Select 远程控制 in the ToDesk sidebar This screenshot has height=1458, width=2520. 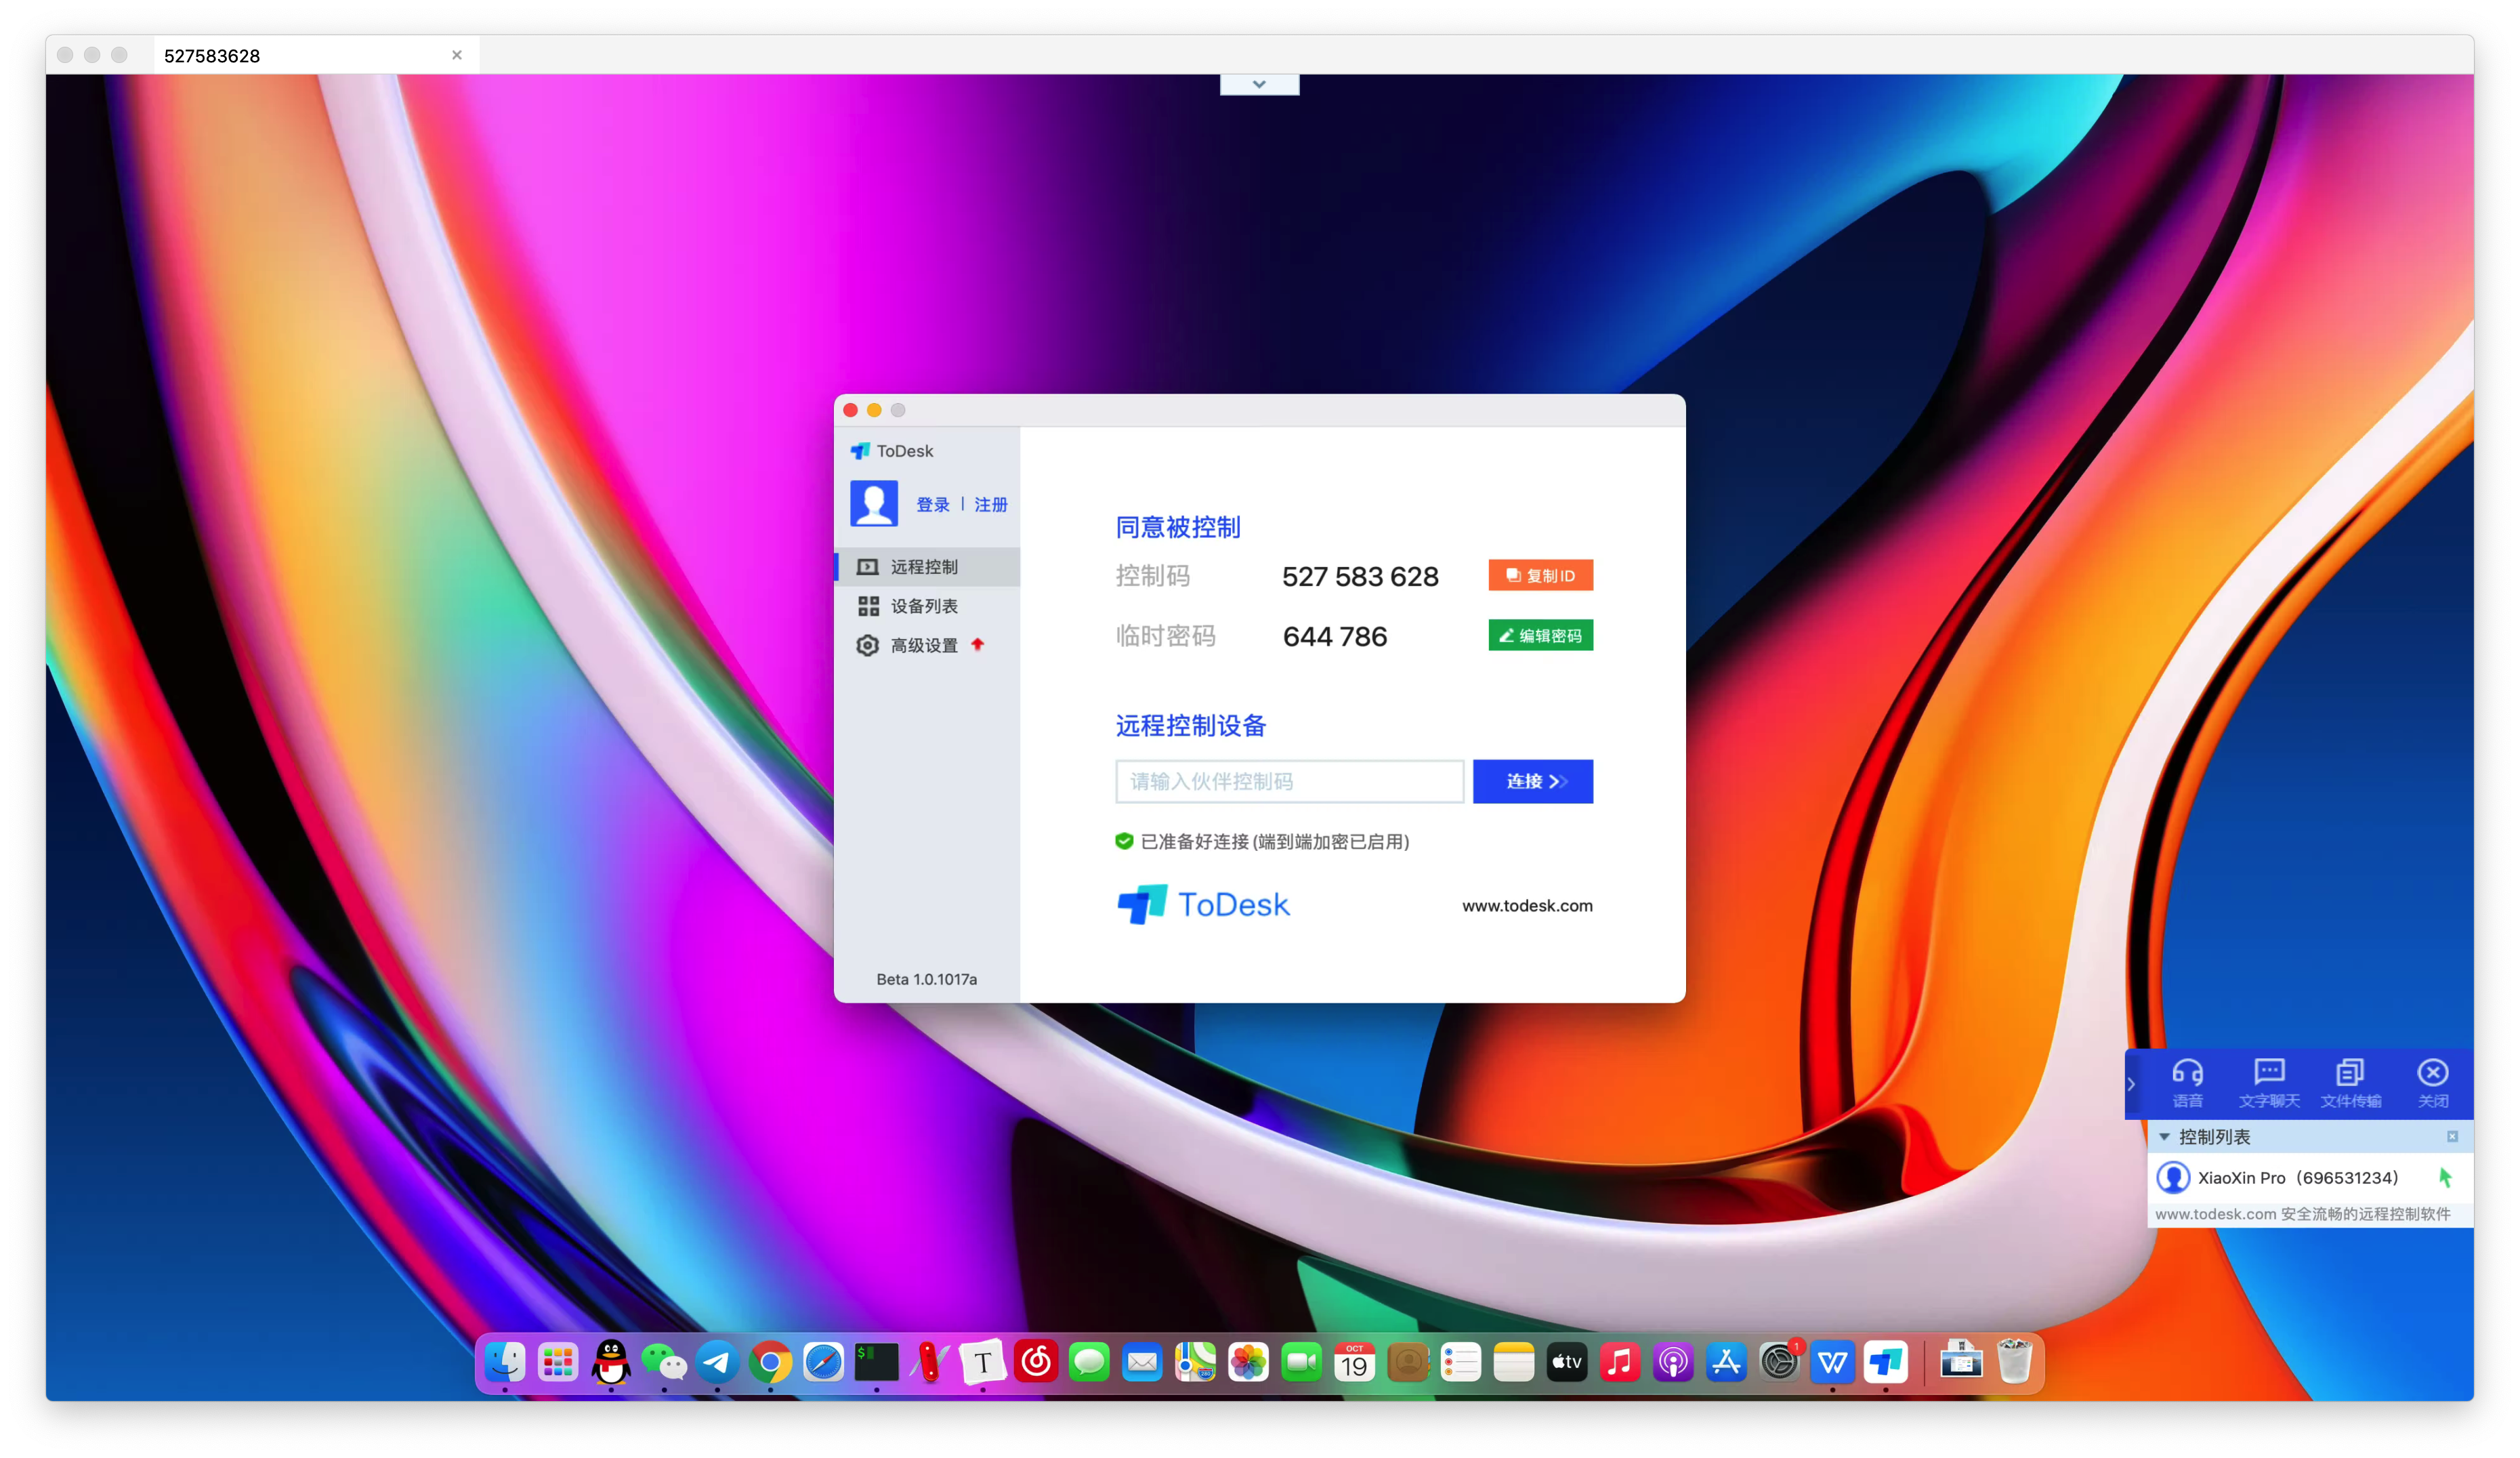927,566
